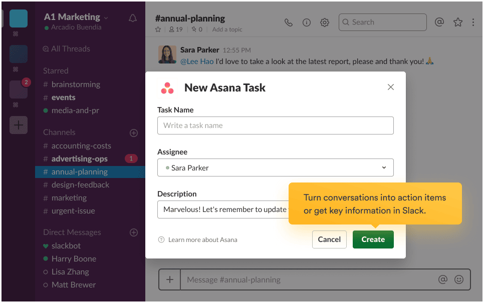
Task: Open Sara Parker's name in message
Action: (200, 50)
